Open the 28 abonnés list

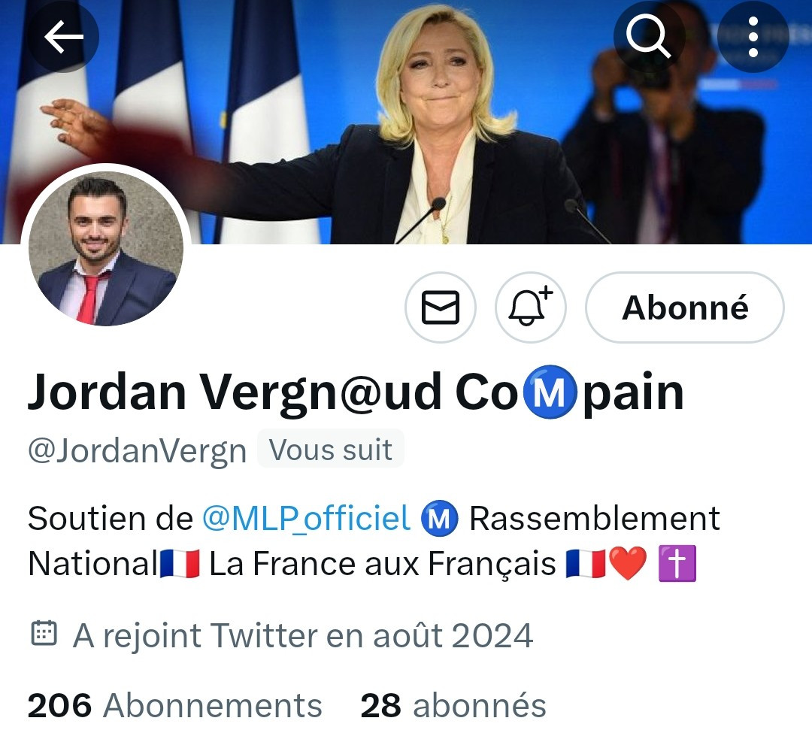click(x=453, y=705)
